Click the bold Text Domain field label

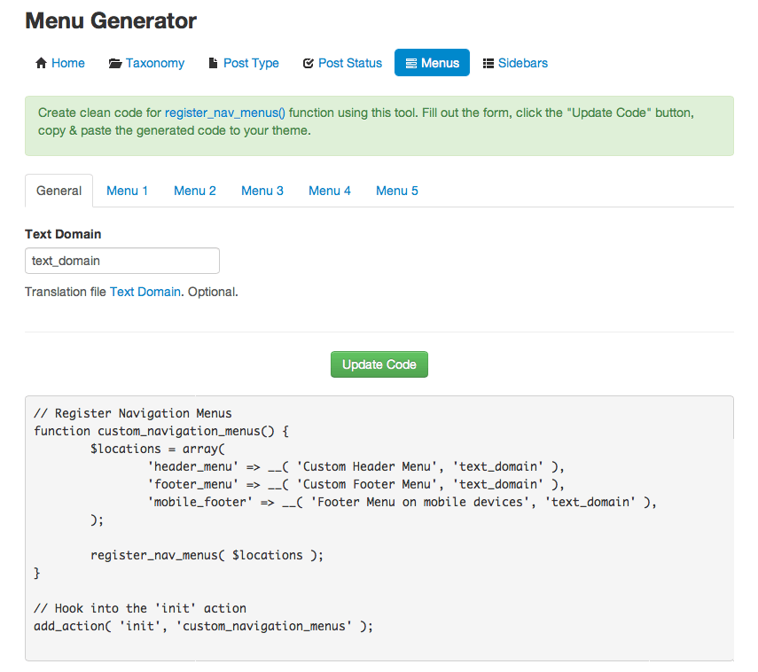(63, 234)
